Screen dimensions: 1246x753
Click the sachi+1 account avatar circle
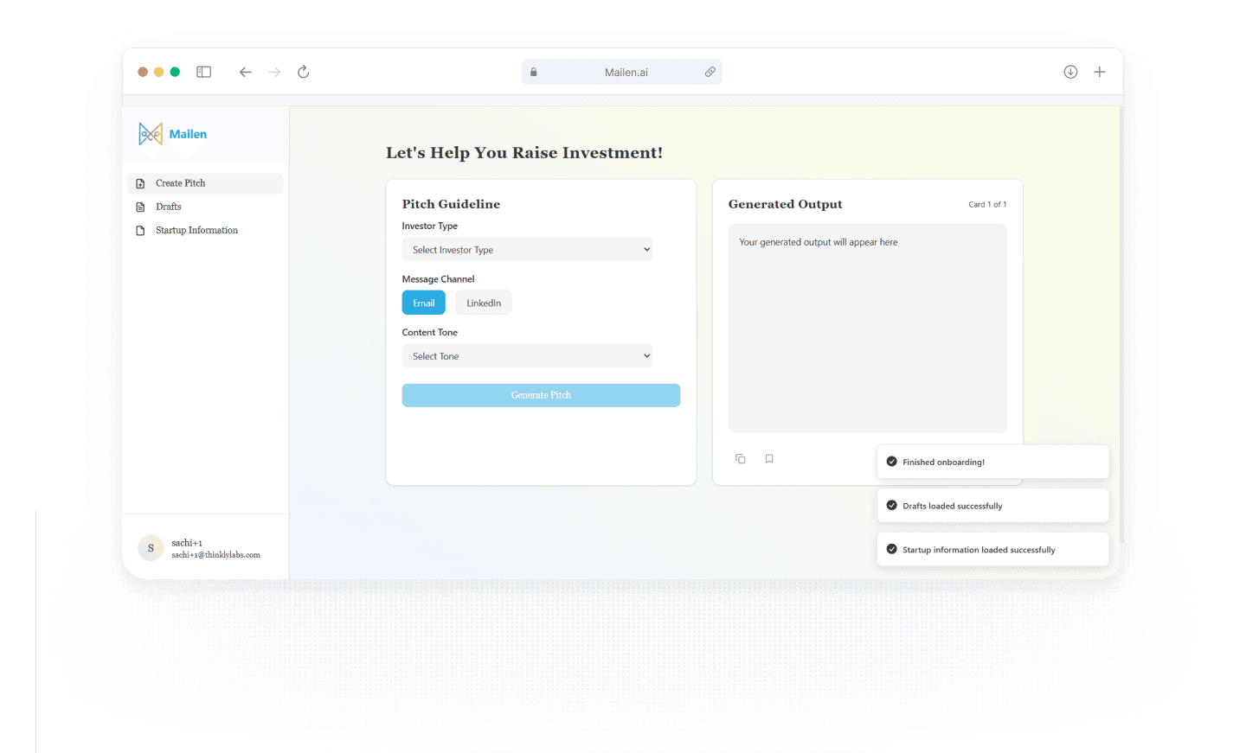[x=151, y=548]
